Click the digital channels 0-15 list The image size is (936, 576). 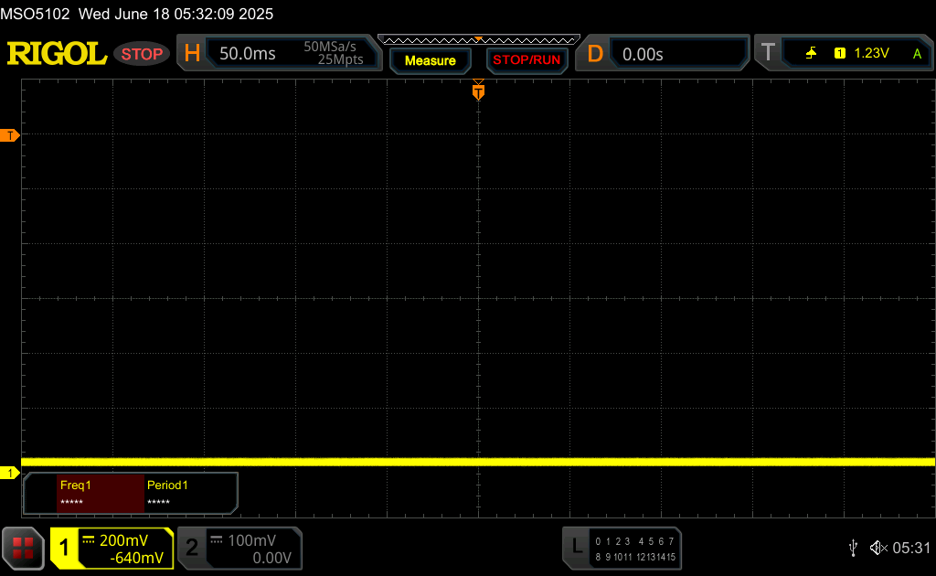635,549
